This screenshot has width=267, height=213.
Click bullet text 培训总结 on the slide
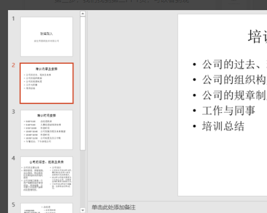click(x=223, y=126)
